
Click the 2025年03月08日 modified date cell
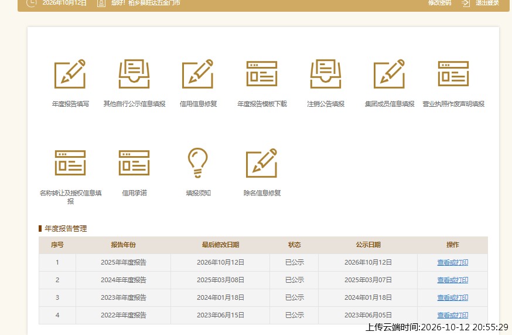click(x=220, y=280)
